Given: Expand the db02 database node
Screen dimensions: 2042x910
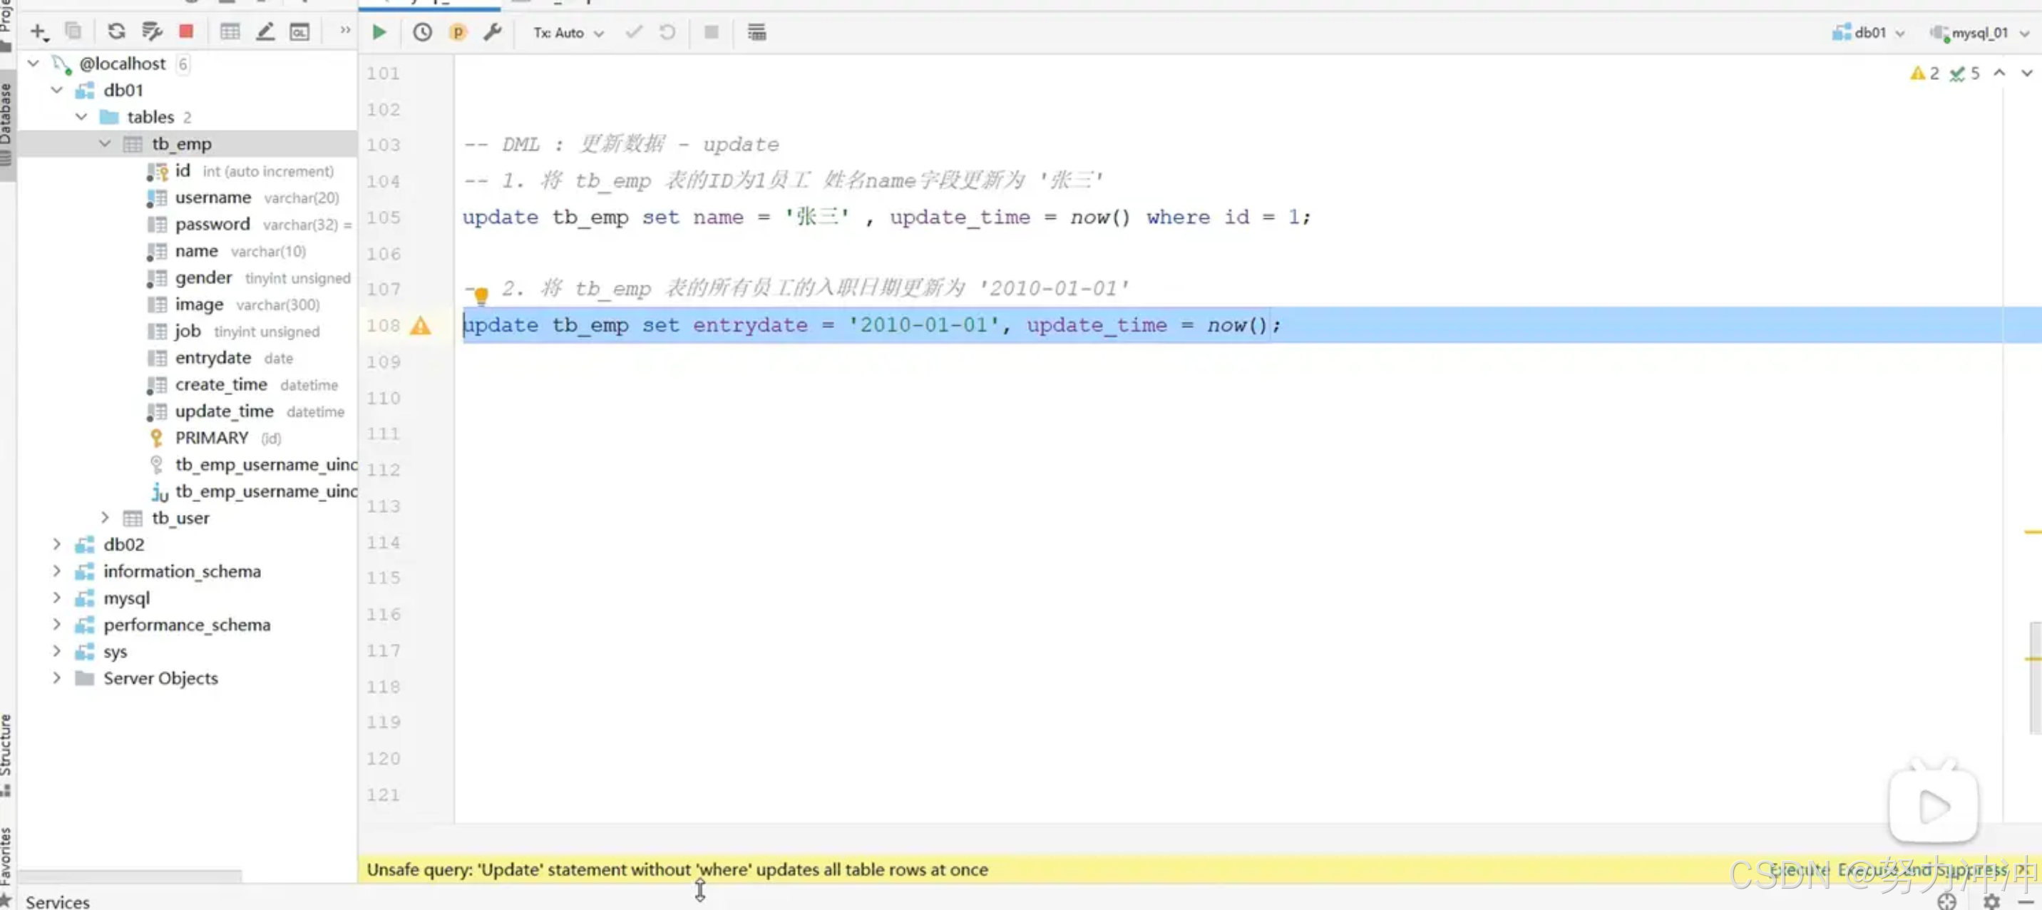Looking at the screenshot, I should (x=56, y=545).
